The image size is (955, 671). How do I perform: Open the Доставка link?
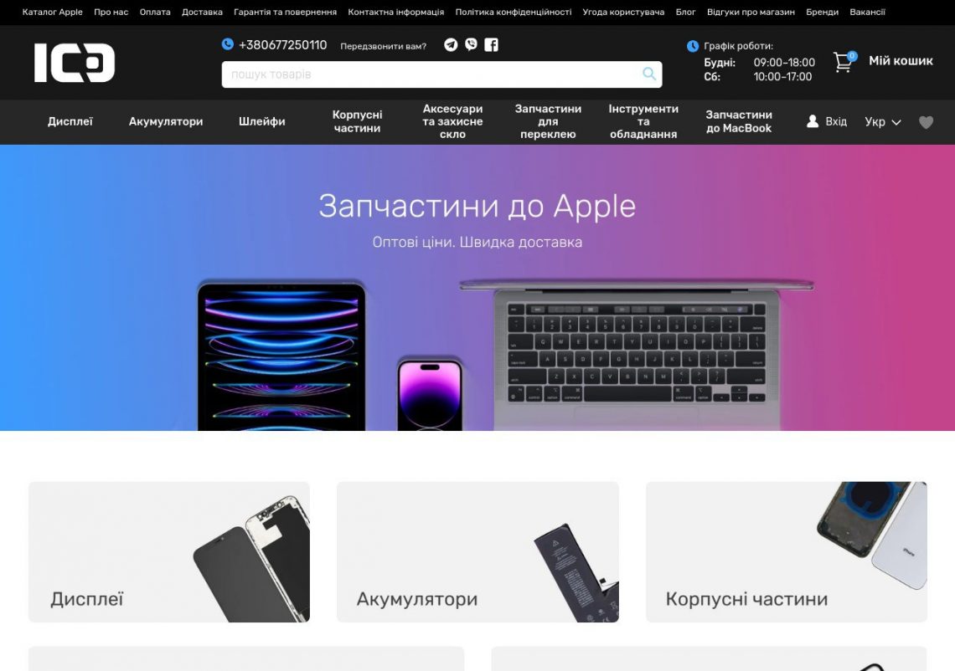point(202,13)
